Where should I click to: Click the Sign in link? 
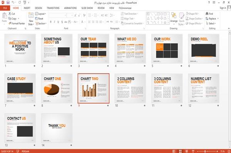[223, 8]
